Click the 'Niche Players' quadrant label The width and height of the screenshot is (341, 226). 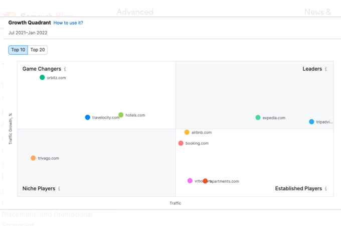click(x=39, y=188)
